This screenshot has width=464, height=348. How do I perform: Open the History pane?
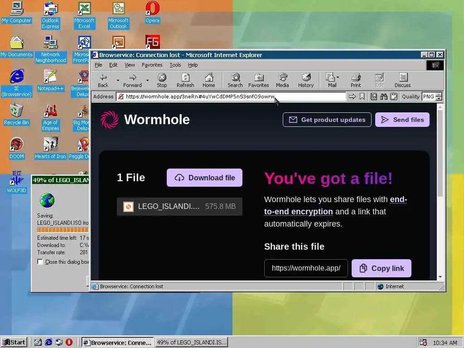point(306,80)
